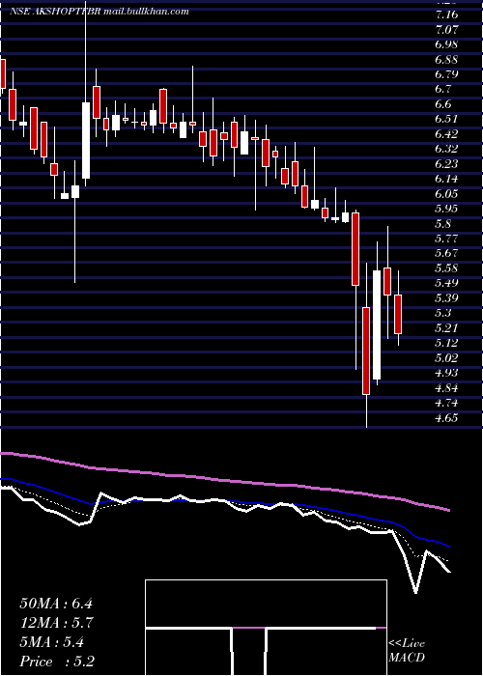The image size is (483, 676).
Task: Click the mail.bullkhan.com text in header
Action: coord(146,12)
